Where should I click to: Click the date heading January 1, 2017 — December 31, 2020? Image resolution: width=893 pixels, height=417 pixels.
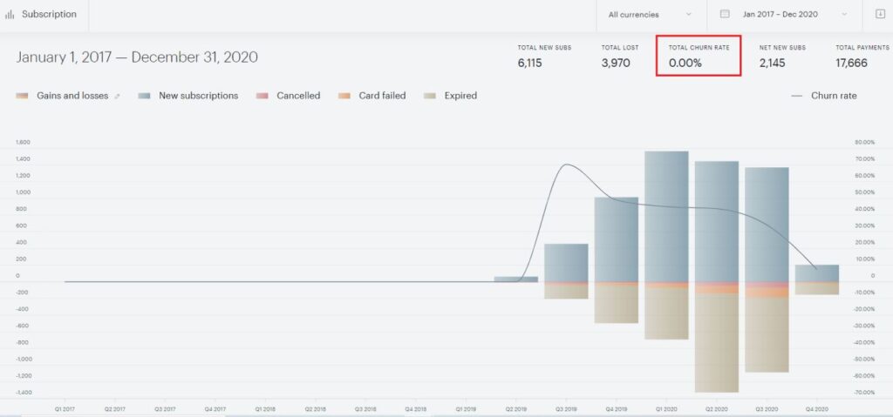coord(137,57)
